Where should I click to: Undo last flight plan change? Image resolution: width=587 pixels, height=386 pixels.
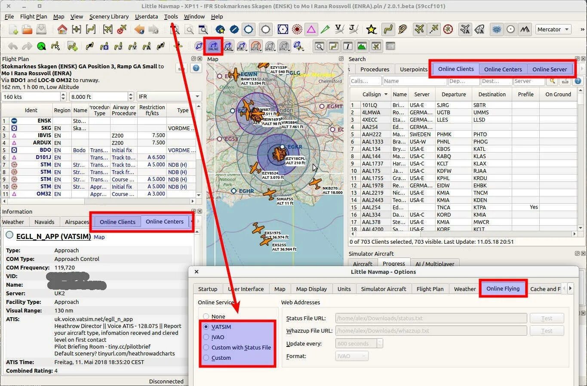coord(13,46)
